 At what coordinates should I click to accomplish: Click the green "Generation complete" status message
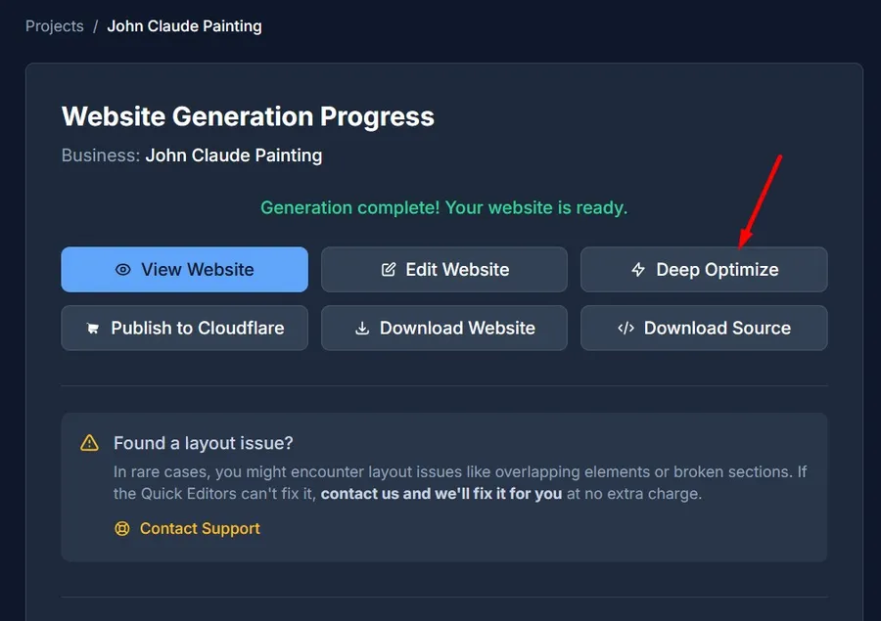tap(443, 208)
